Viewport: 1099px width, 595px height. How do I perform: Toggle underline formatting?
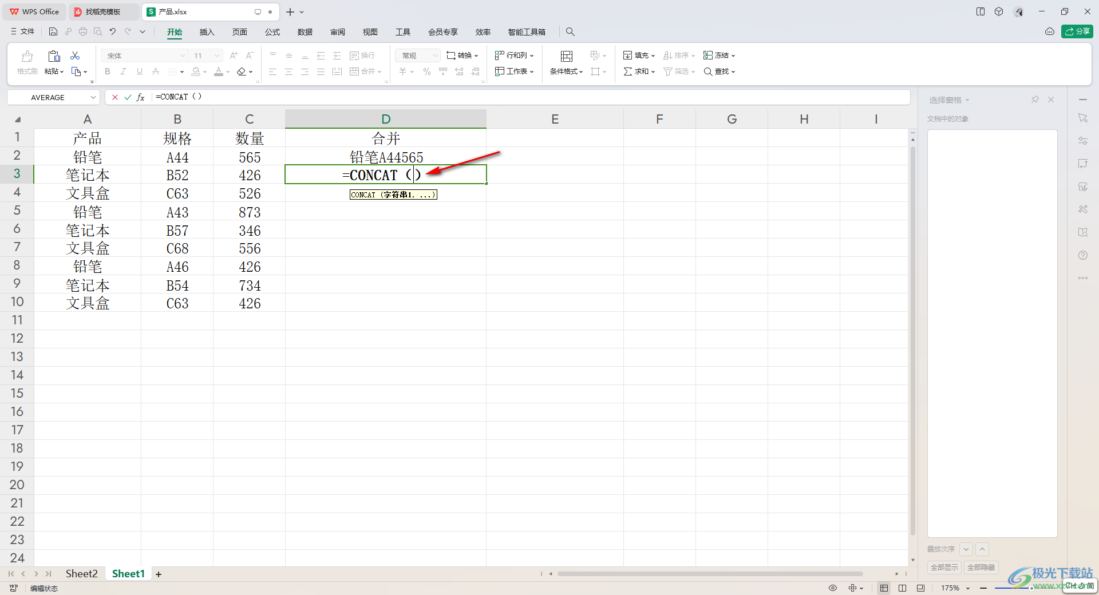click(x=140, y=72)
